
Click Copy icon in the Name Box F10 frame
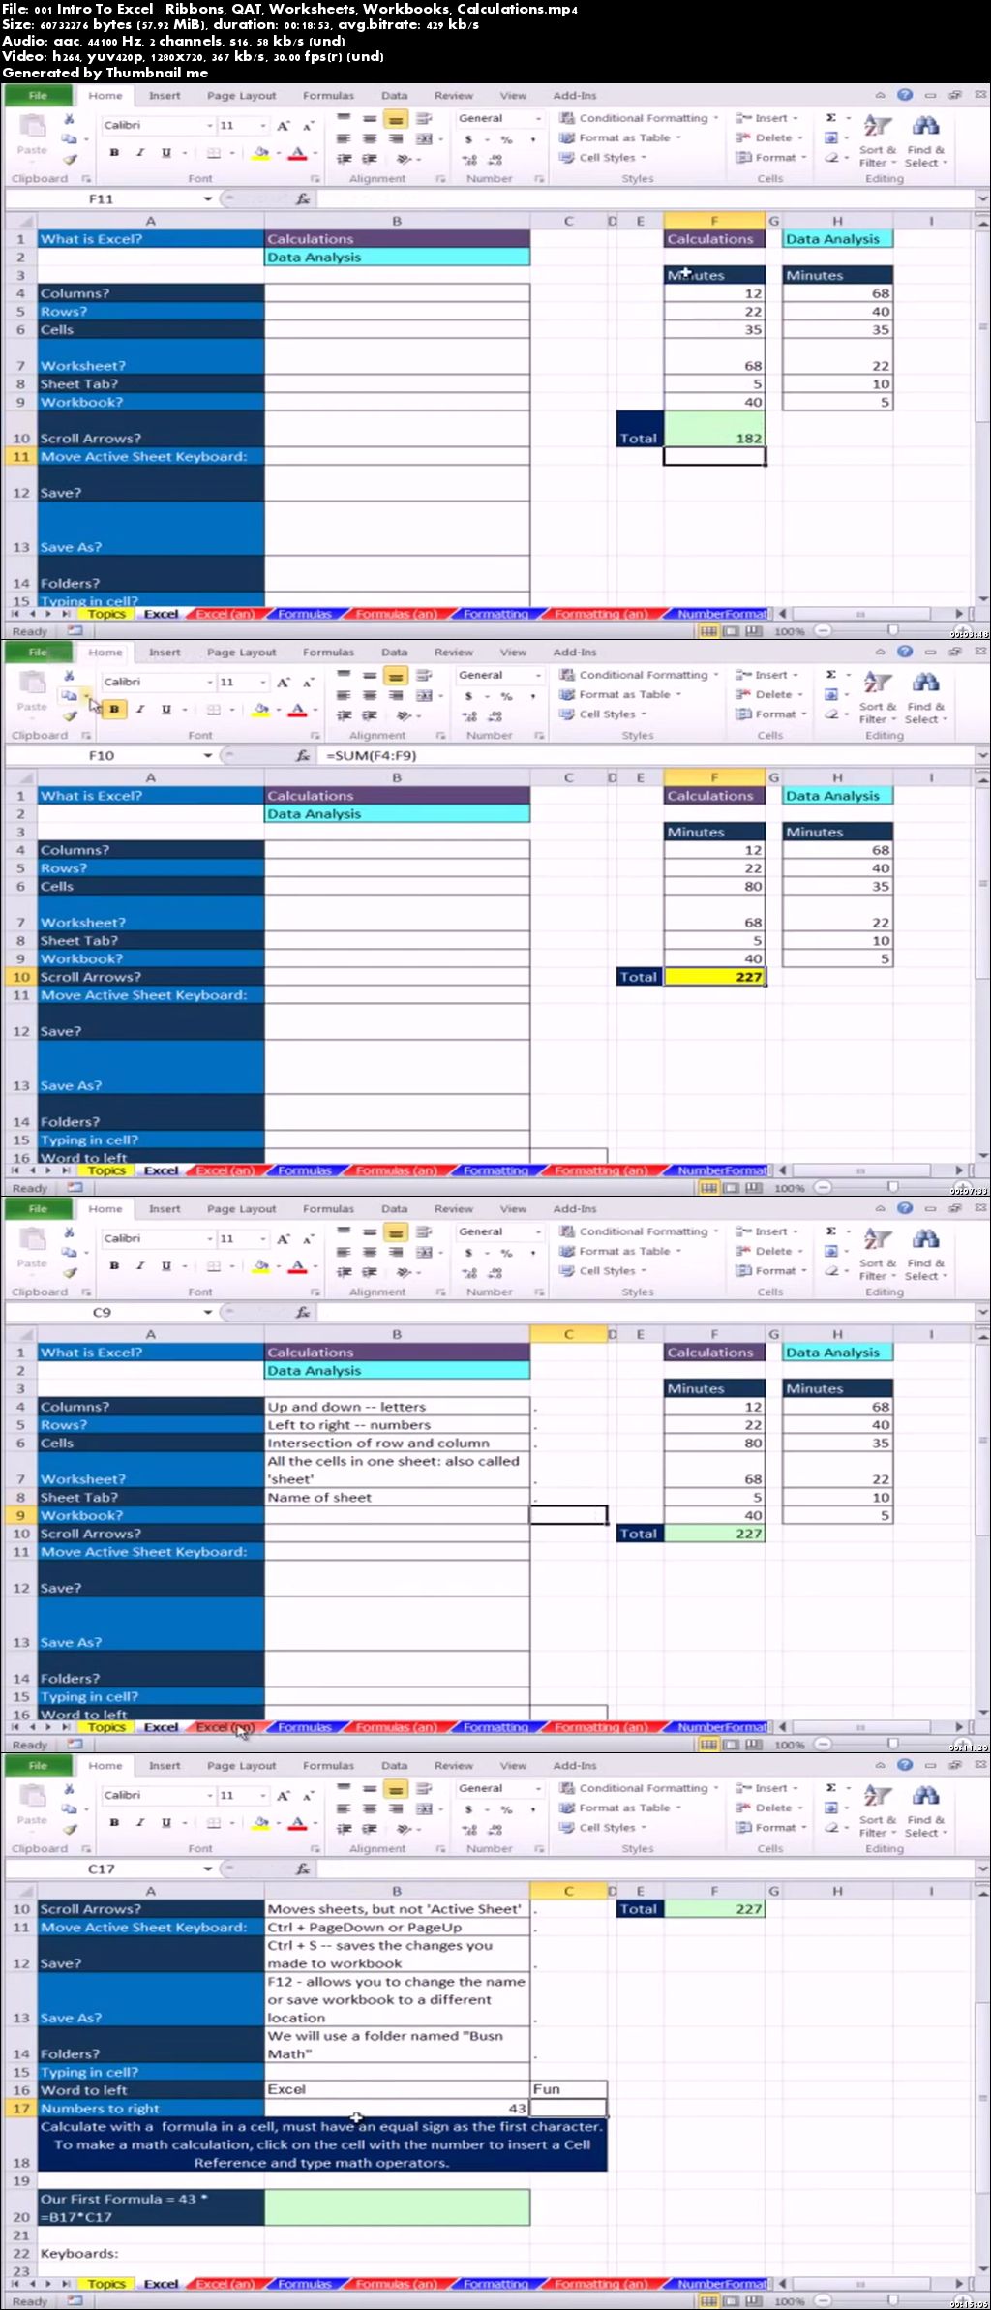[x=69, y=695]
